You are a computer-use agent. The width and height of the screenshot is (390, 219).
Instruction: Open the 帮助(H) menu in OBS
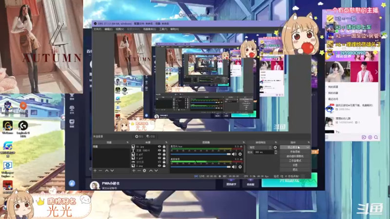coord(175,29)
